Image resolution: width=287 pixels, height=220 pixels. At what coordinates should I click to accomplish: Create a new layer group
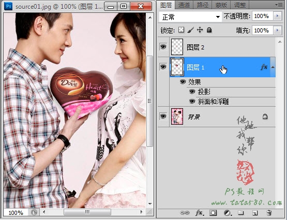[241, 213]
